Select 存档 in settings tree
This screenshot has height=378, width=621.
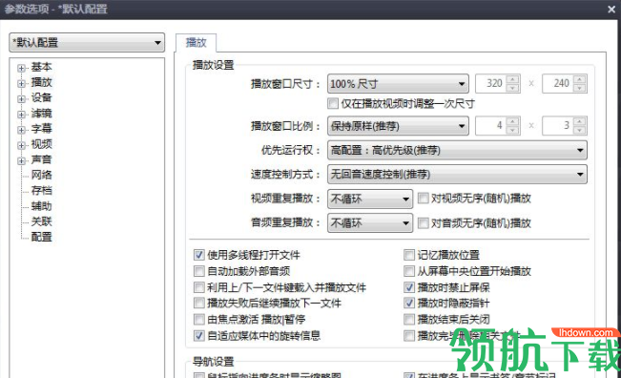click(42, 190)
